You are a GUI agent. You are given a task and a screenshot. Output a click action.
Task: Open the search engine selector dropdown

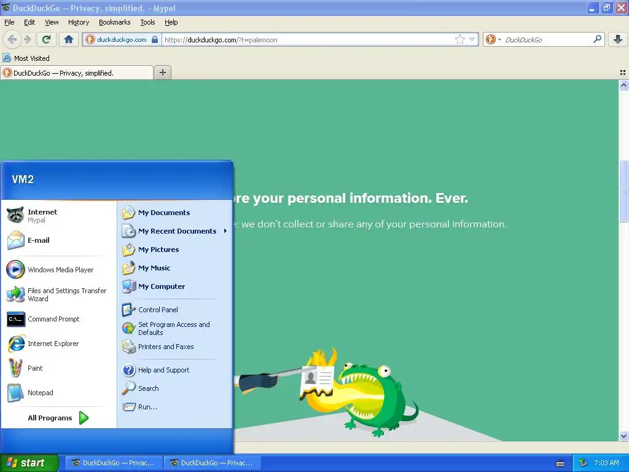click(x=493, y=39)
